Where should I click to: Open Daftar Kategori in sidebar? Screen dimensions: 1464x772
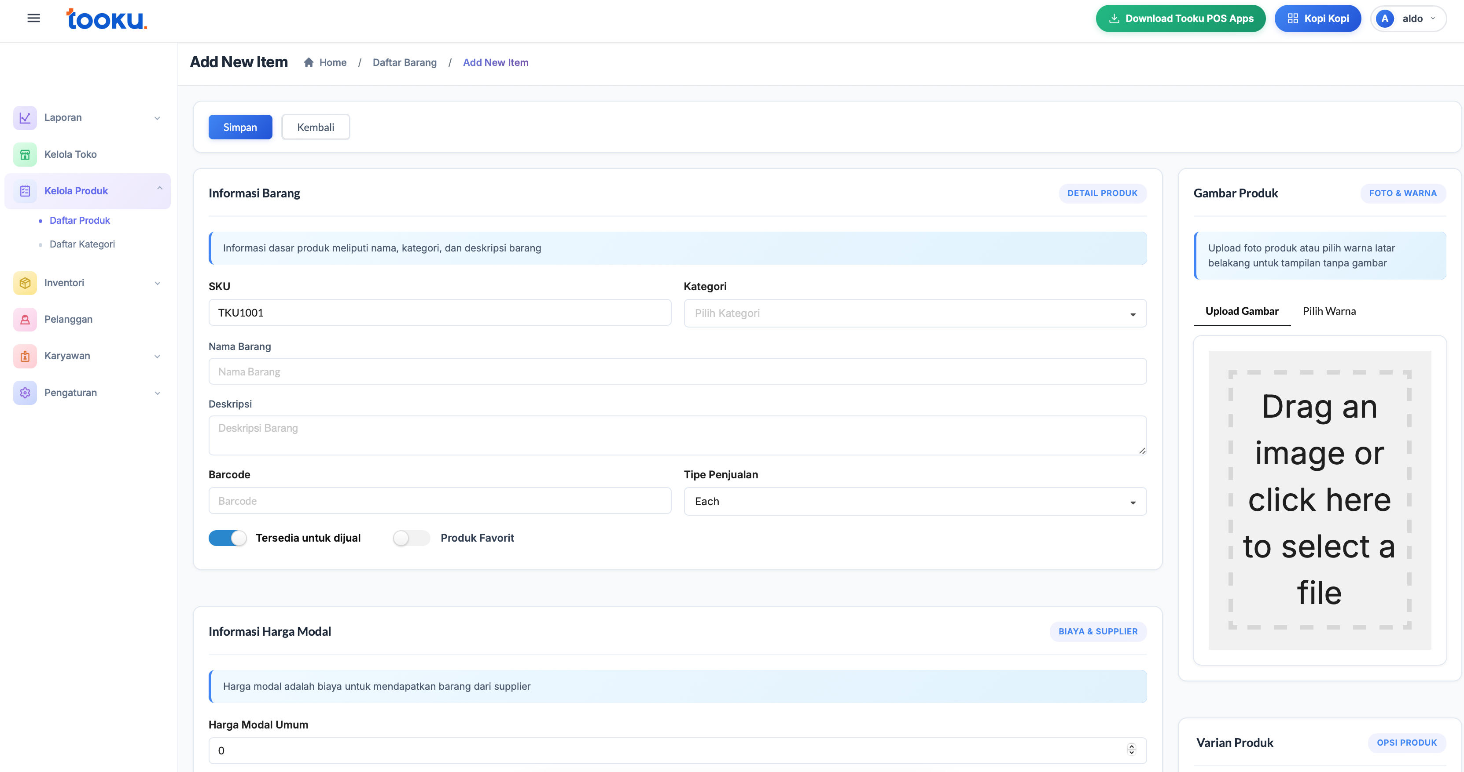click(82, 244)
